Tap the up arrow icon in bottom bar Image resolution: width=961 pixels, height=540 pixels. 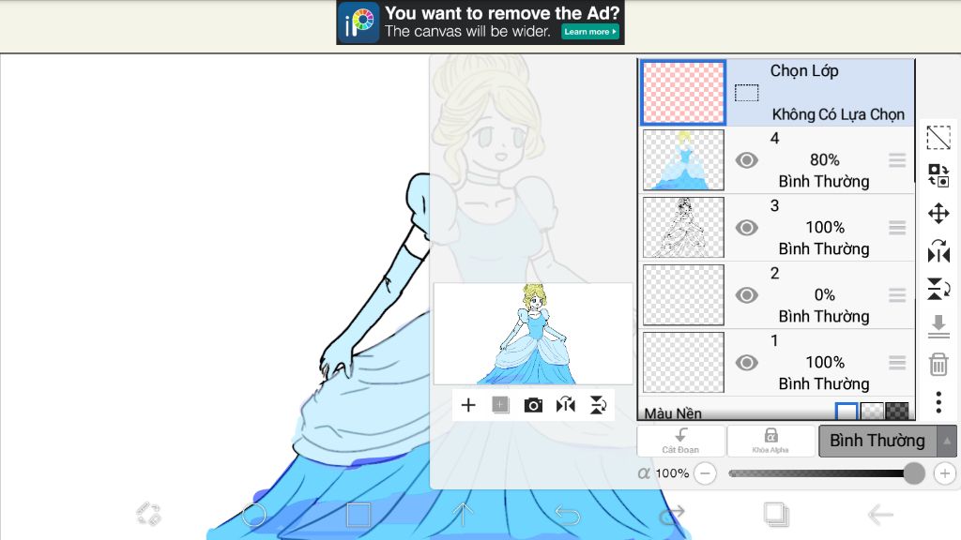point(463,515)
